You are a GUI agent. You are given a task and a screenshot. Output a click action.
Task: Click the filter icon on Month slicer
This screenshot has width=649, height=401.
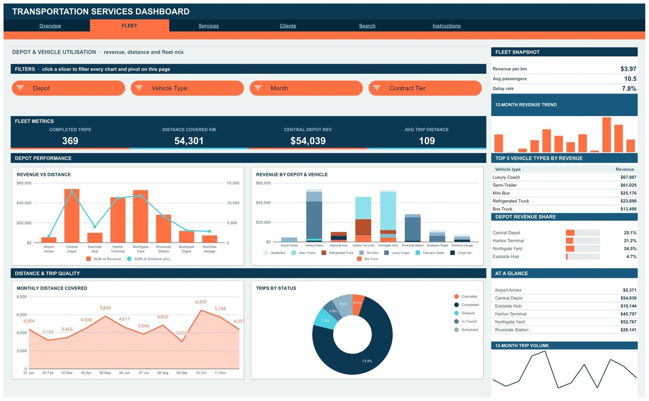(258, 88)
